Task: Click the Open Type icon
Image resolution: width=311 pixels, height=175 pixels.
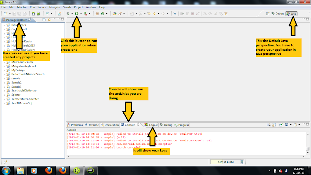Action: click(115, 14)
